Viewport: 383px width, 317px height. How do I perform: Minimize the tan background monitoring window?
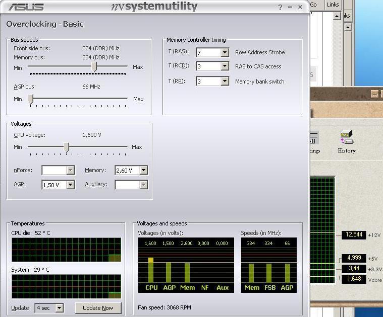click(374, 94)
